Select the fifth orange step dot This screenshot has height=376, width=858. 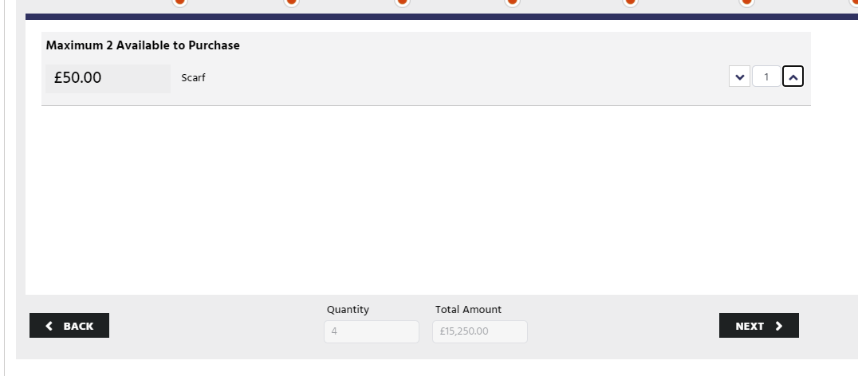(x=630, y=2)
